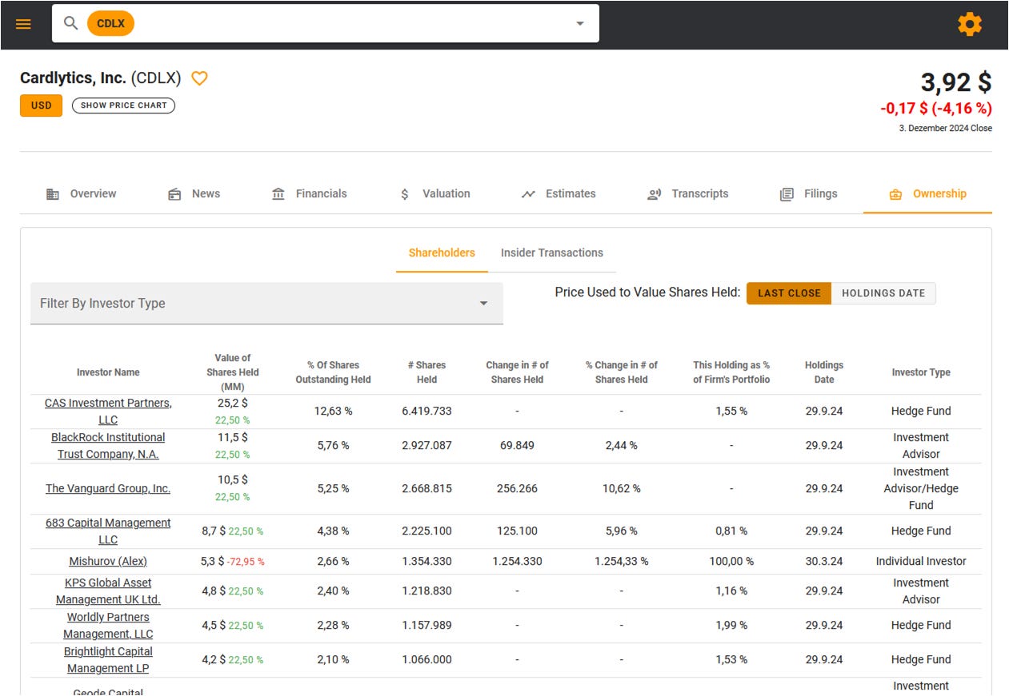Click the 100,00 % portfolio cell
The width and height of the screenshot is (1009, 696).
click(x=731, y=562)
